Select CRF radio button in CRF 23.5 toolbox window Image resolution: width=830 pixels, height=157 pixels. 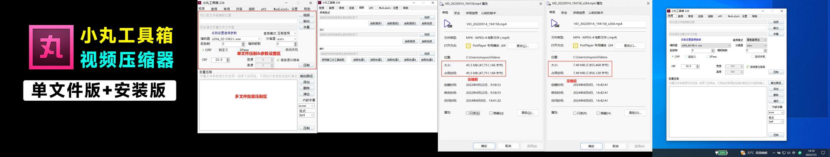tap(203, 50)
